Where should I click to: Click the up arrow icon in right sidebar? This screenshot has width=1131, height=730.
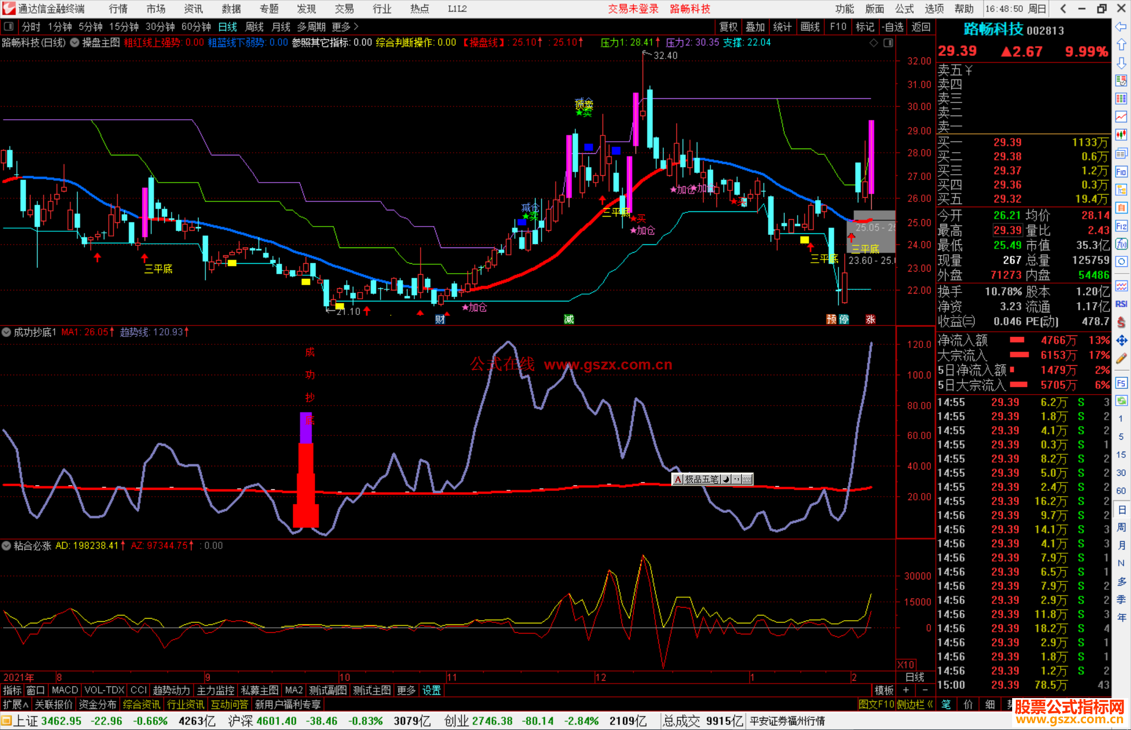1121,45
